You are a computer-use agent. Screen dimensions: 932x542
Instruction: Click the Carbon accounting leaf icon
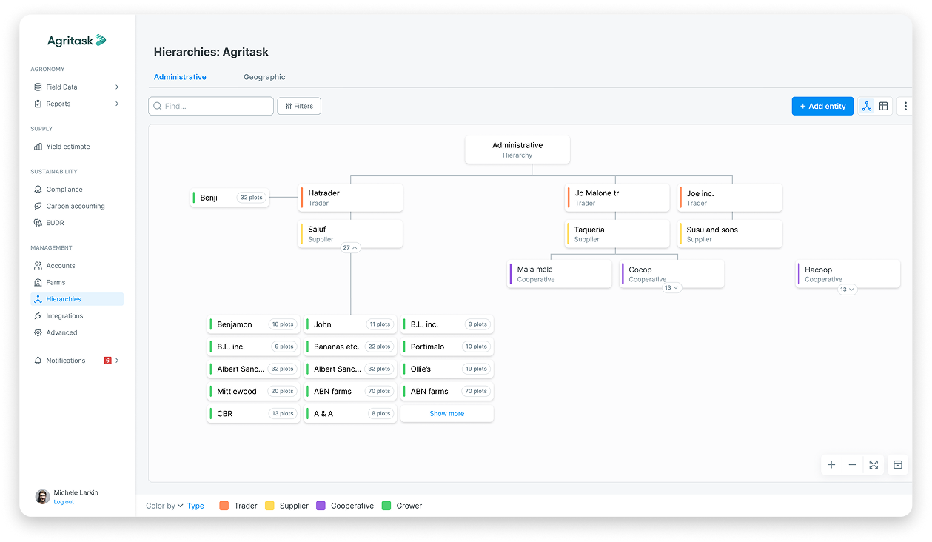38,206
